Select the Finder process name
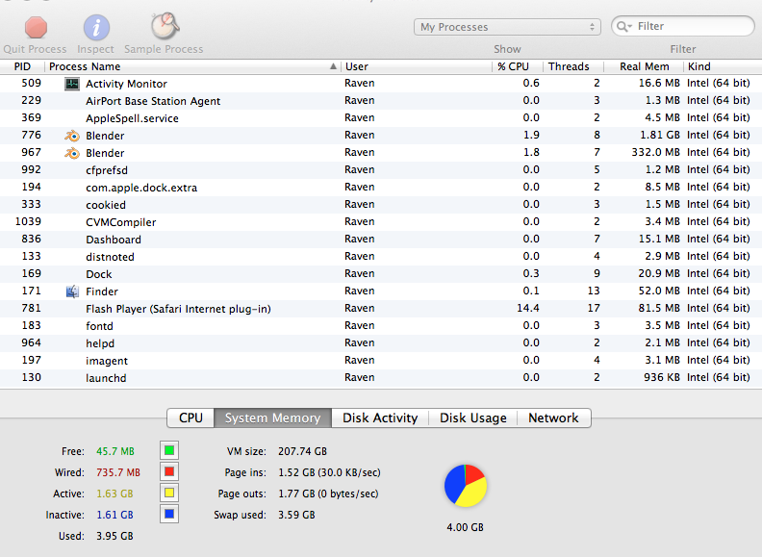Image resolution: width=762 pixels, height=557 pixels. click(102, 291)
